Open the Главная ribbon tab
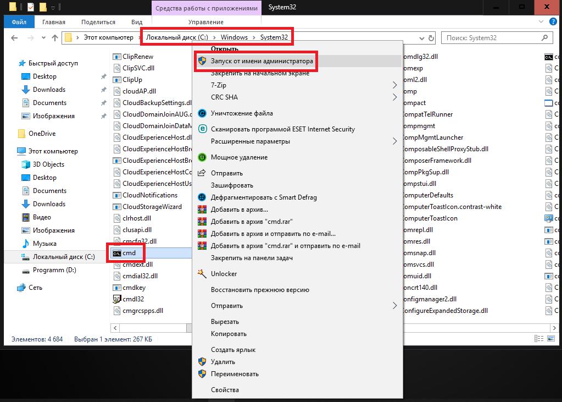Viewport: 562px width, 402px height. [54, 22]
